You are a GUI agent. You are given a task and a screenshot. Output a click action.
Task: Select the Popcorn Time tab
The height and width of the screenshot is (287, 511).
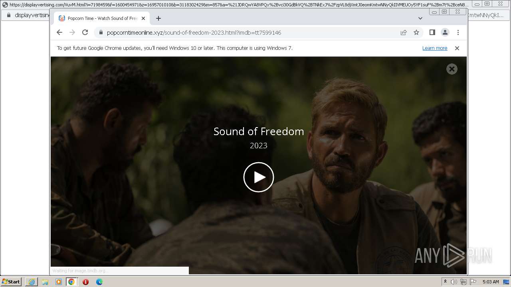pyautogui.click(x=102, y=18)
